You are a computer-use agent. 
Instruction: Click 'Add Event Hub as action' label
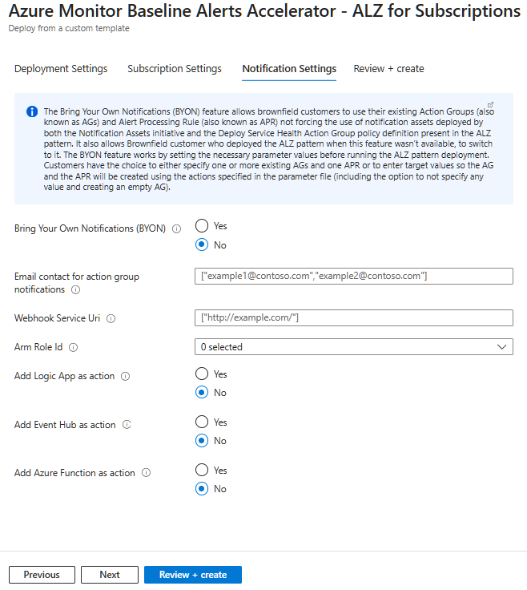click(x=65, y=425)
